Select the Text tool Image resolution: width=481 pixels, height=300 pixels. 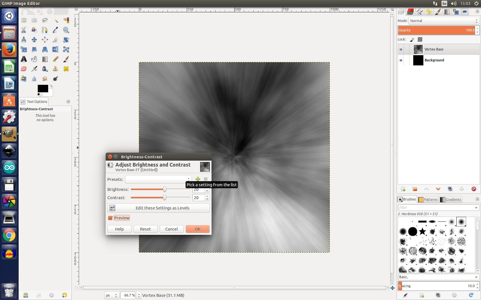tap(24, 59)
